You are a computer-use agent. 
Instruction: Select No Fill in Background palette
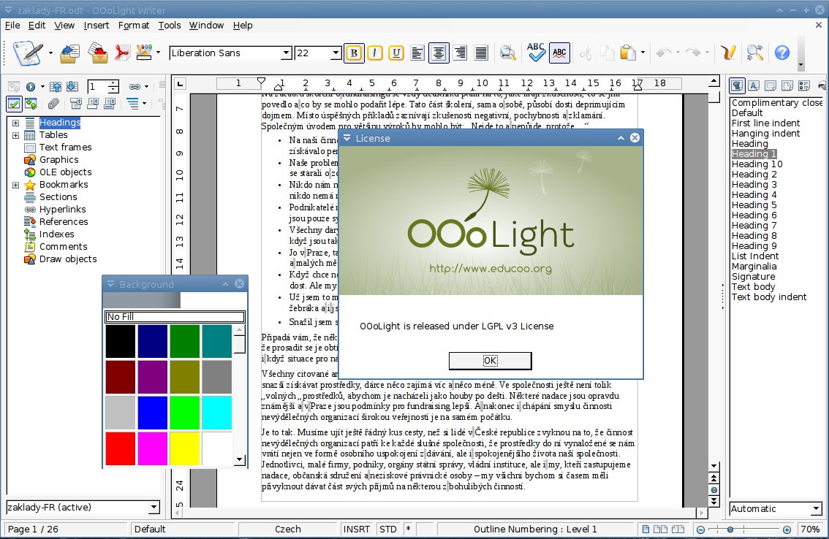tap(175, 316)
